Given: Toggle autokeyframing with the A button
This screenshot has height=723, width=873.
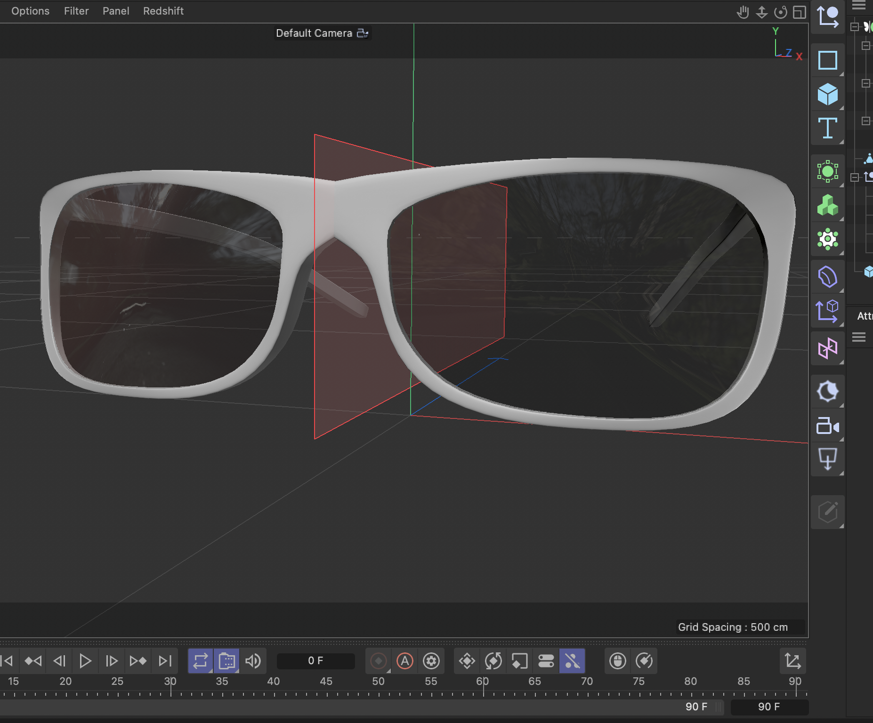Looking at the screenshot, I should [405, 661].
